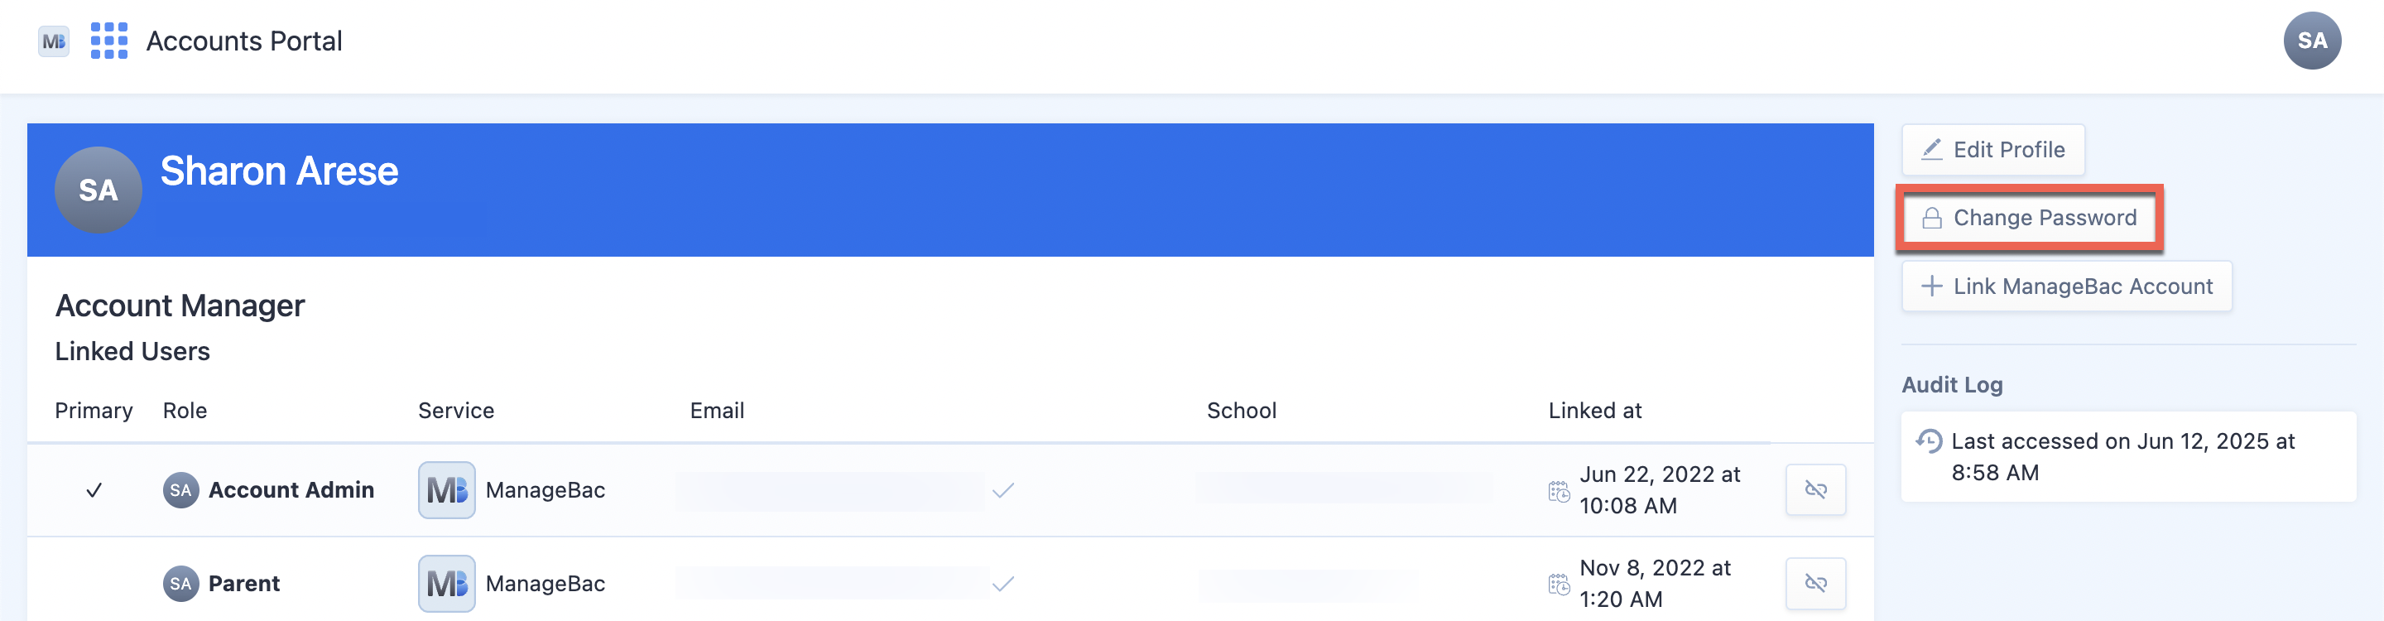This screenshot has height=621, width=2384.
Task: Click Link ManageBac Account button
Action: (x=2065, y=286)
